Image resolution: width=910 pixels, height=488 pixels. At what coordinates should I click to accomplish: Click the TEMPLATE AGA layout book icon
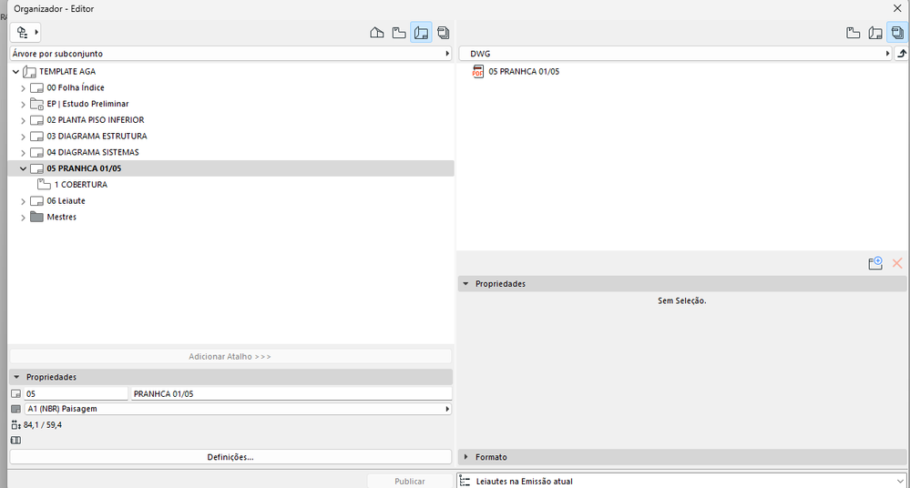tap(29, 72)
